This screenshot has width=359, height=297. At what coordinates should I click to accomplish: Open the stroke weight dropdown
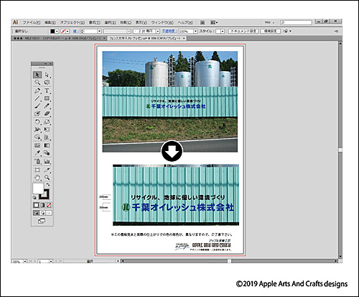(x=99, y=31)
